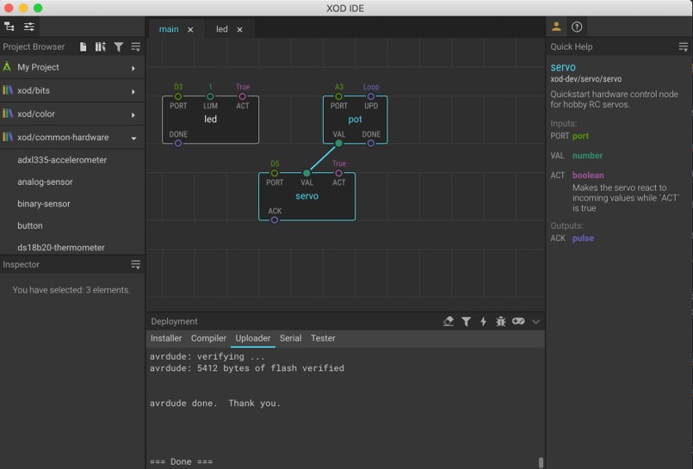Click the pot node UPD pin

[x=371, y=96]
